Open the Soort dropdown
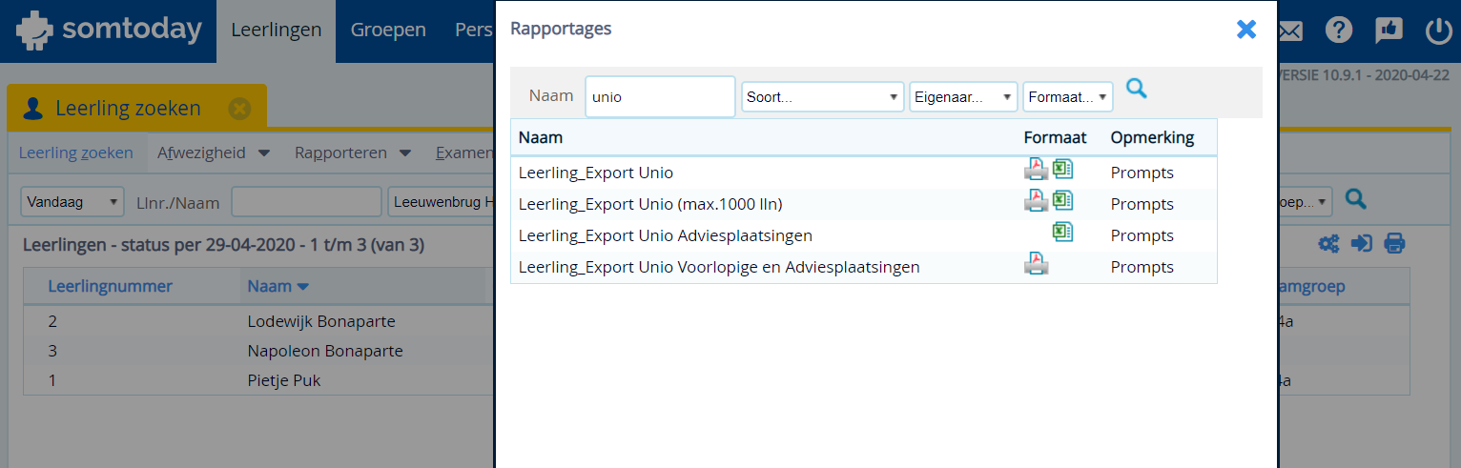This screenshot has width=1461, height=468. pos(823,97)
